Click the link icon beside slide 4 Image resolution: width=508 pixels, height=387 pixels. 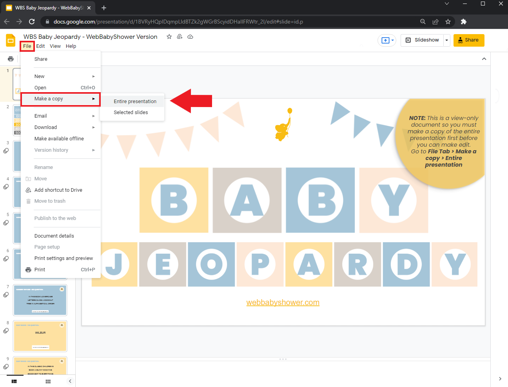(6, 187)
